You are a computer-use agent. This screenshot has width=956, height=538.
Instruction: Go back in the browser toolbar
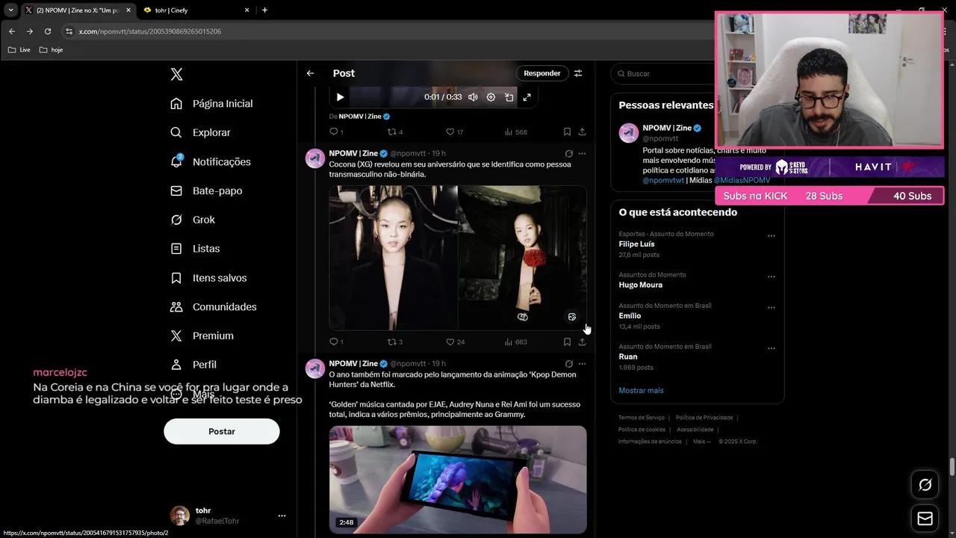(12, 31)
